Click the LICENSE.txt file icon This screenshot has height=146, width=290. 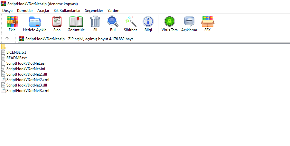(3, 52)
